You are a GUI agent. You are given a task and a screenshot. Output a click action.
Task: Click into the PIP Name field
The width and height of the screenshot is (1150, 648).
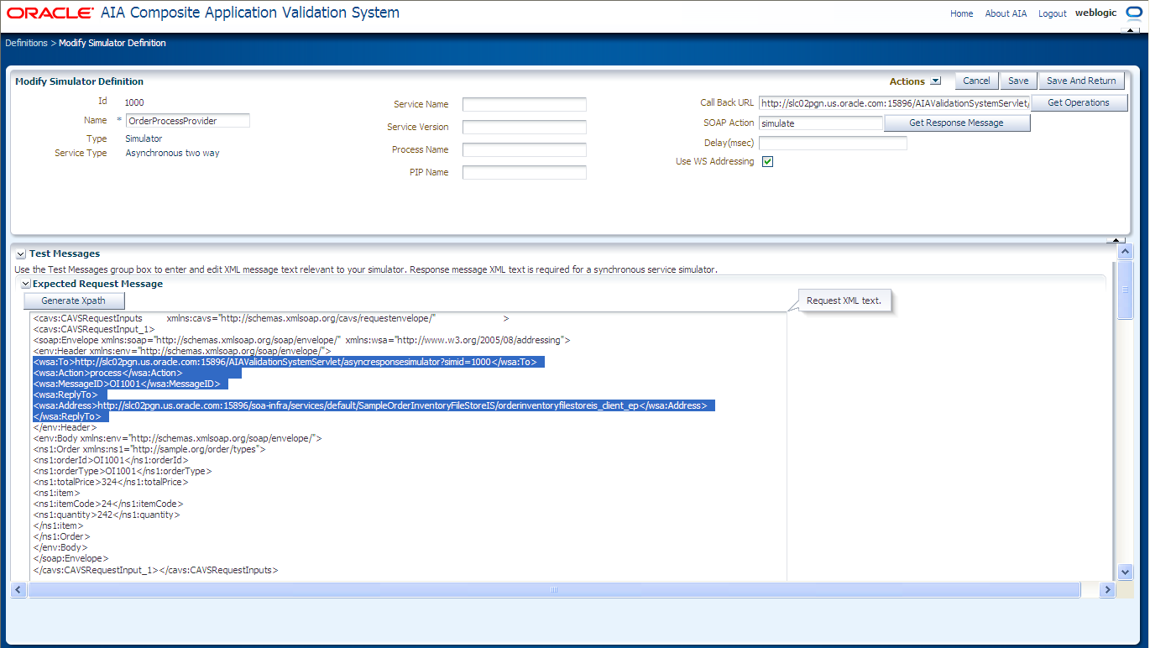525,173
